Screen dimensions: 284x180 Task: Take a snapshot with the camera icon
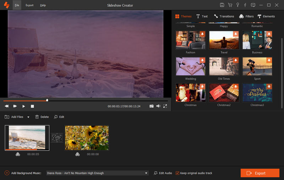point(152,106)
